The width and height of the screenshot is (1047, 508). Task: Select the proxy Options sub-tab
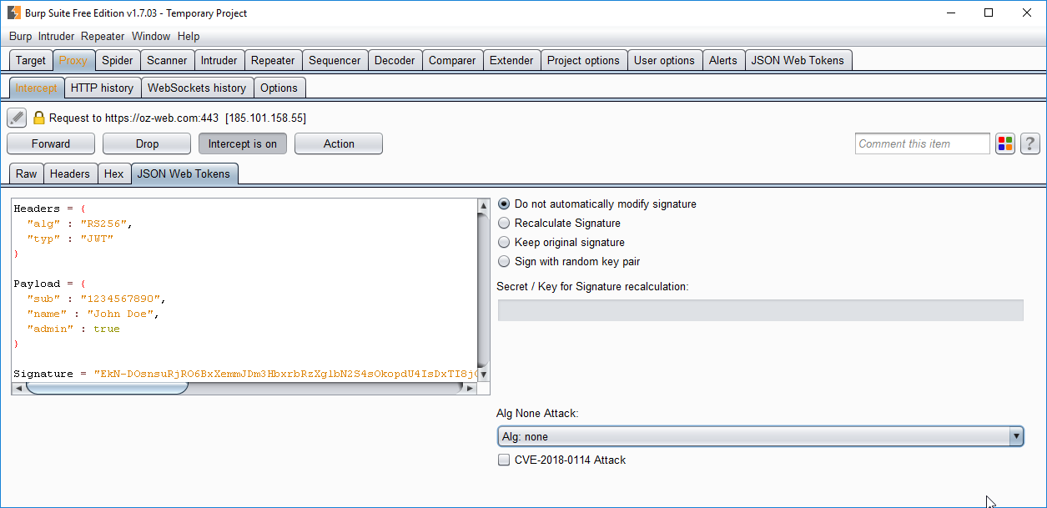tap(279, 88)
